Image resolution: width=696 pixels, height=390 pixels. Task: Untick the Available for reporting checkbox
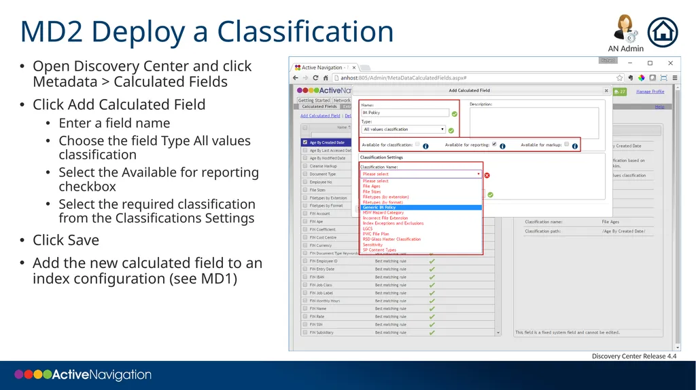494,144
